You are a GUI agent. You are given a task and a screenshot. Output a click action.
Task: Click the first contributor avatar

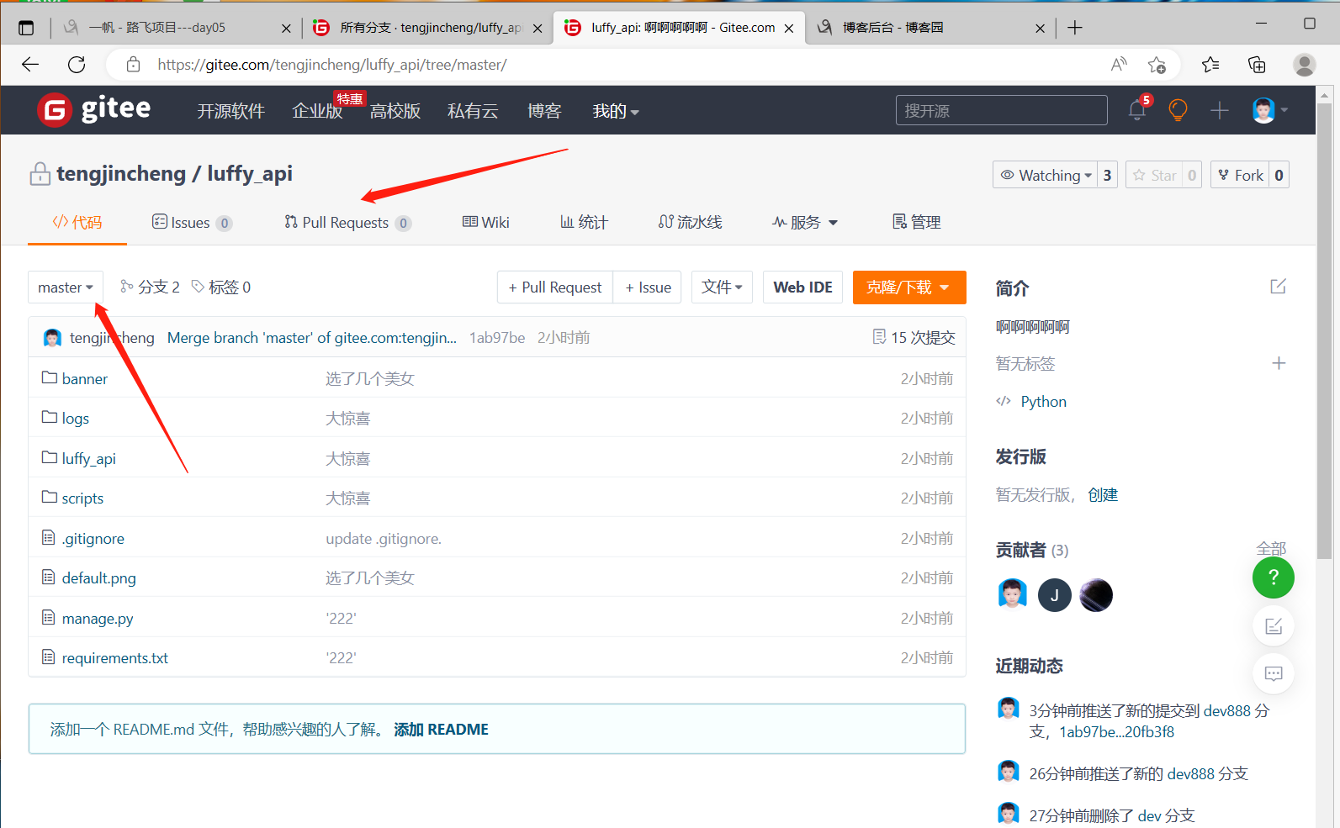coord(1013,594)
